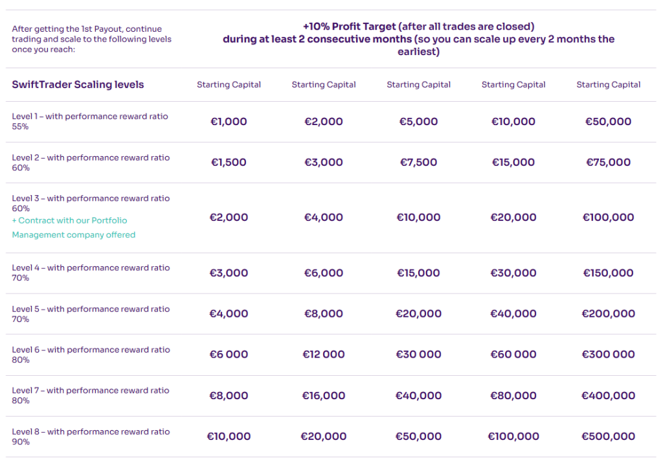Select the €400,000 value in Level 7 row
This screenshot has width=663, height=462.
coord(609,396)
